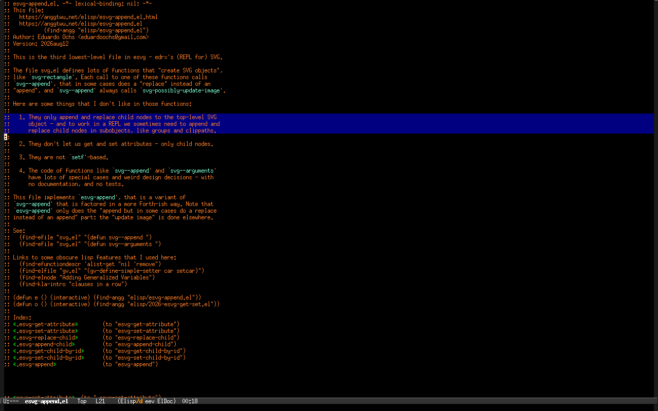Click the «.esvg-get-child-by-id» index anchor
This screenshot has height=411, width=658.
(48, 351)
